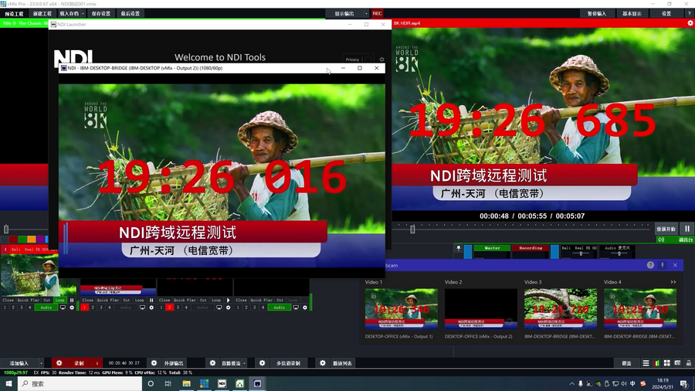This screenshot has width=695, height=391.
Task: Click the gear icon in the NDI Launcher
Action: [x=381, y=59]
